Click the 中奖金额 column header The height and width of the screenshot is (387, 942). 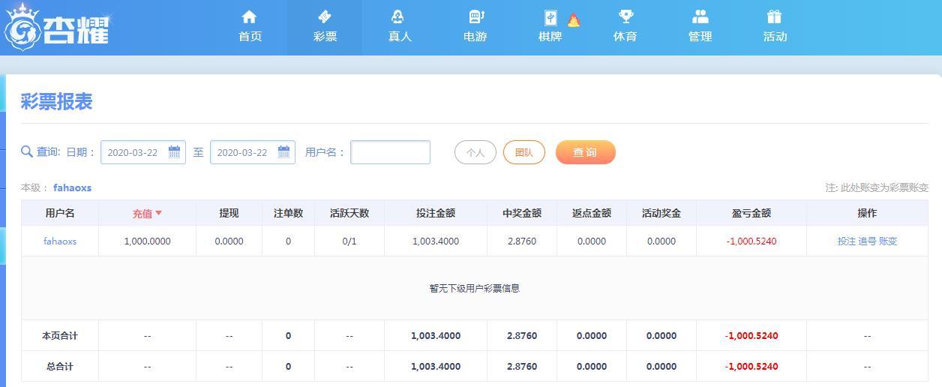522,213
